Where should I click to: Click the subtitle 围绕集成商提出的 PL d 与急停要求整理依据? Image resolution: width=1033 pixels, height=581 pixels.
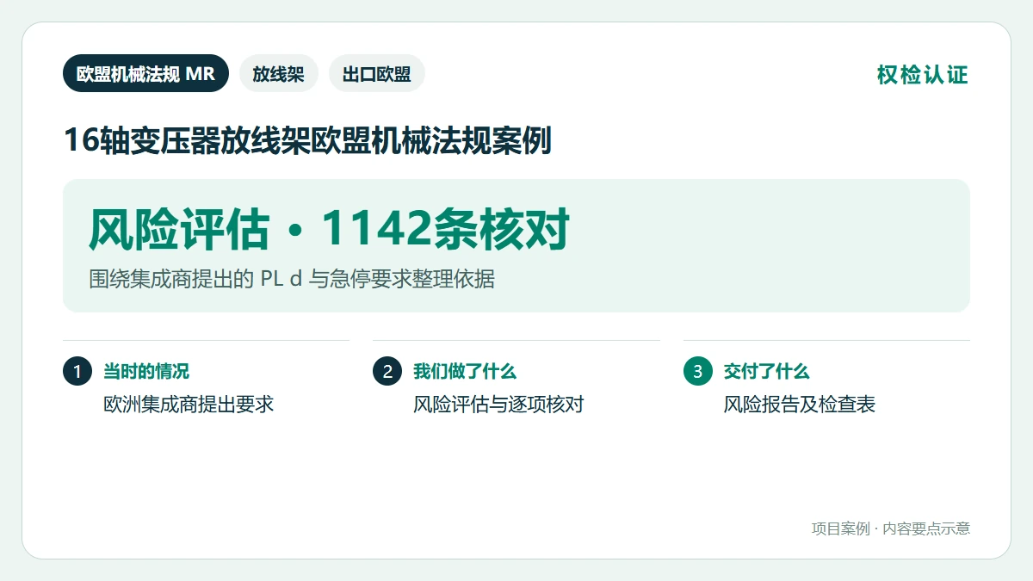[x=292, y=279]
